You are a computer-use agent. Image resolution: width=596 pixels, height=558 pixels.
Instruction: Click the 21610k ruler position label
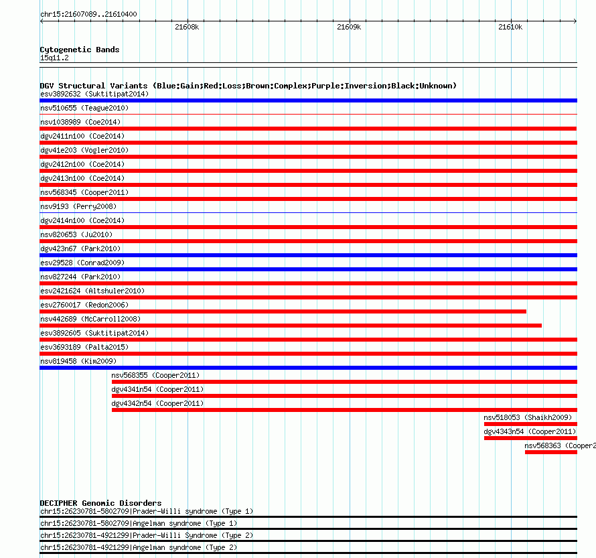510,27
